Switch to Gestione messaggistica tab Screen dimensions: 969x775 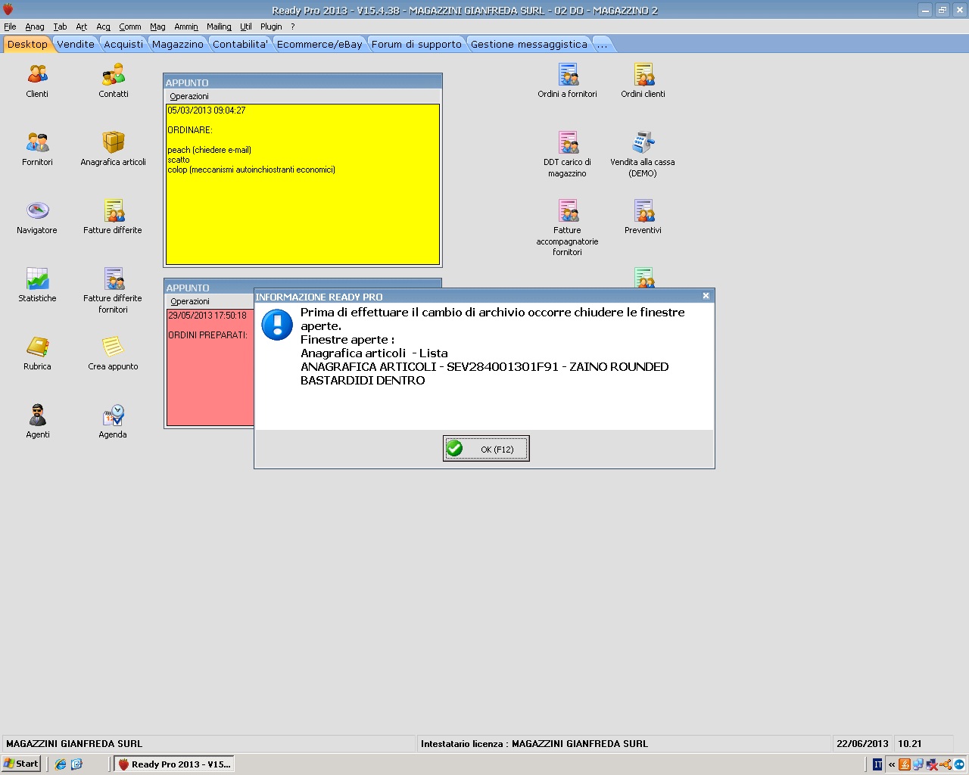[529, 44]
